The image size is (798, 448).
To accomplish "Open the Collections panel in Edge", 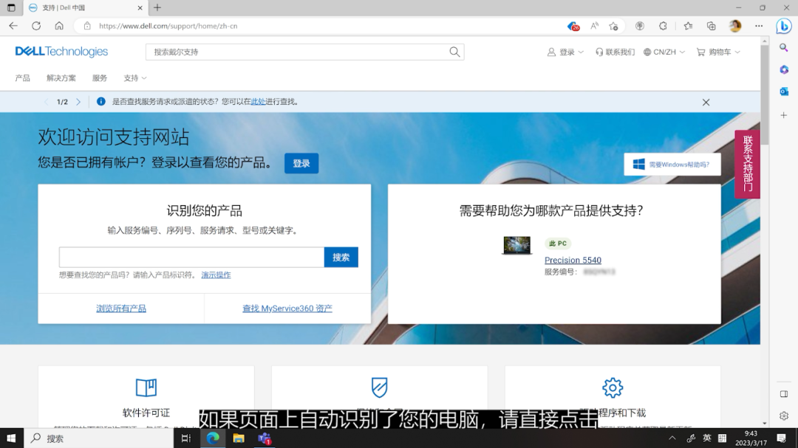I will (712, 26).
